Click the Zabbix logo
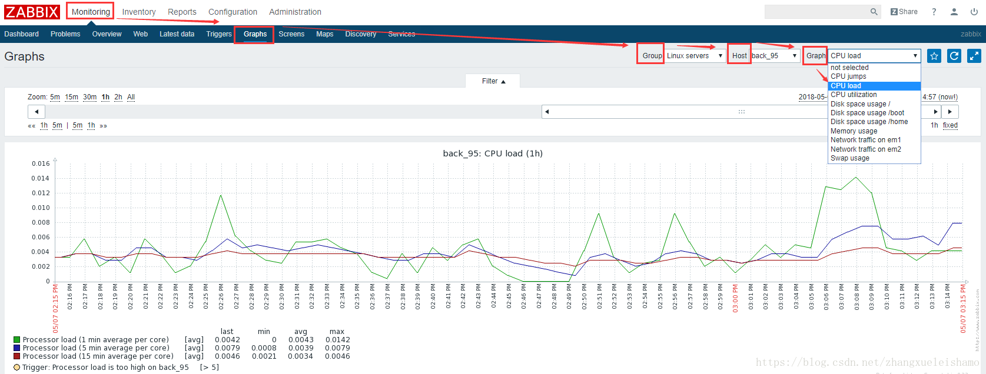The image size is (986, 374). point(32,12)
